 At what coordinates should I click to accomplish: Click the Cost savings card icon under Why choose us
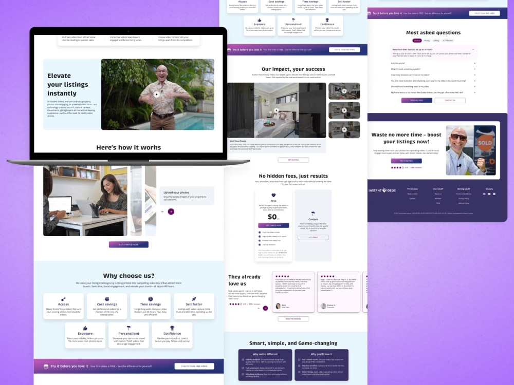(x=107, y=299)
